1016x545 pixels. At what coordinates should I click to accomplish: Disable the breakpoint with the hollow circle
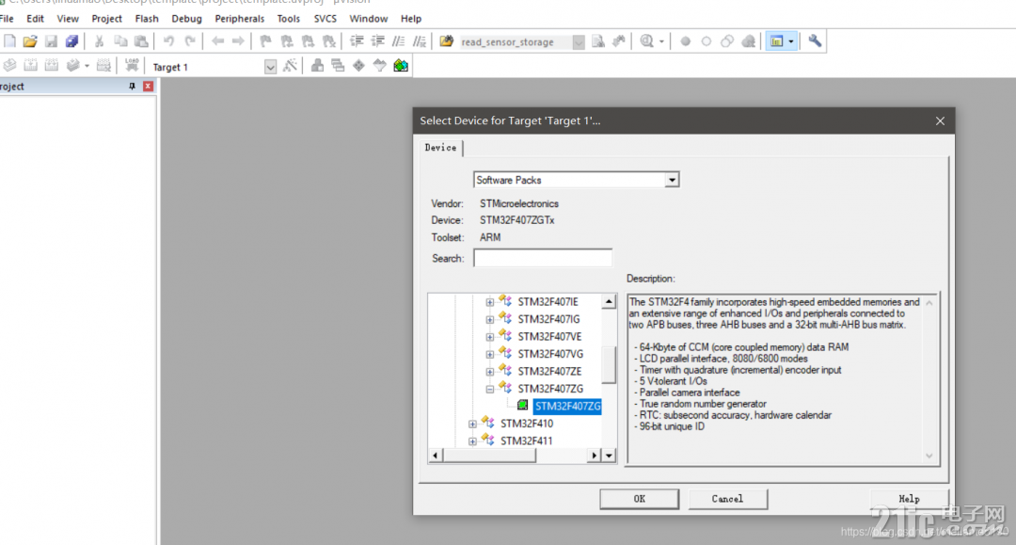click(x=706, y=41)
